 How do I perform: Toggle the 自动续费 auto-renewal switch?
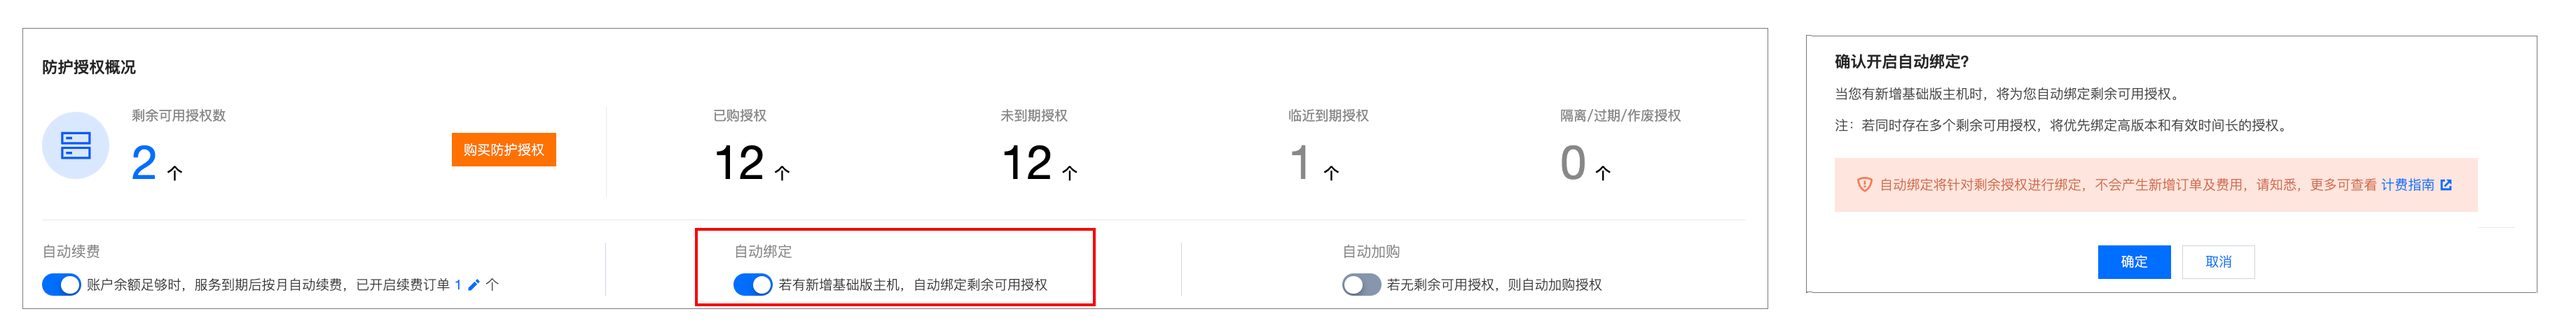[x=61, y=285]
